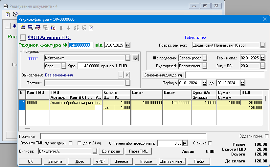The width and height of the screenshot is (270, 167).
Task: Open the 'Без замовлення' order link
Action: [x=59, y=75]
